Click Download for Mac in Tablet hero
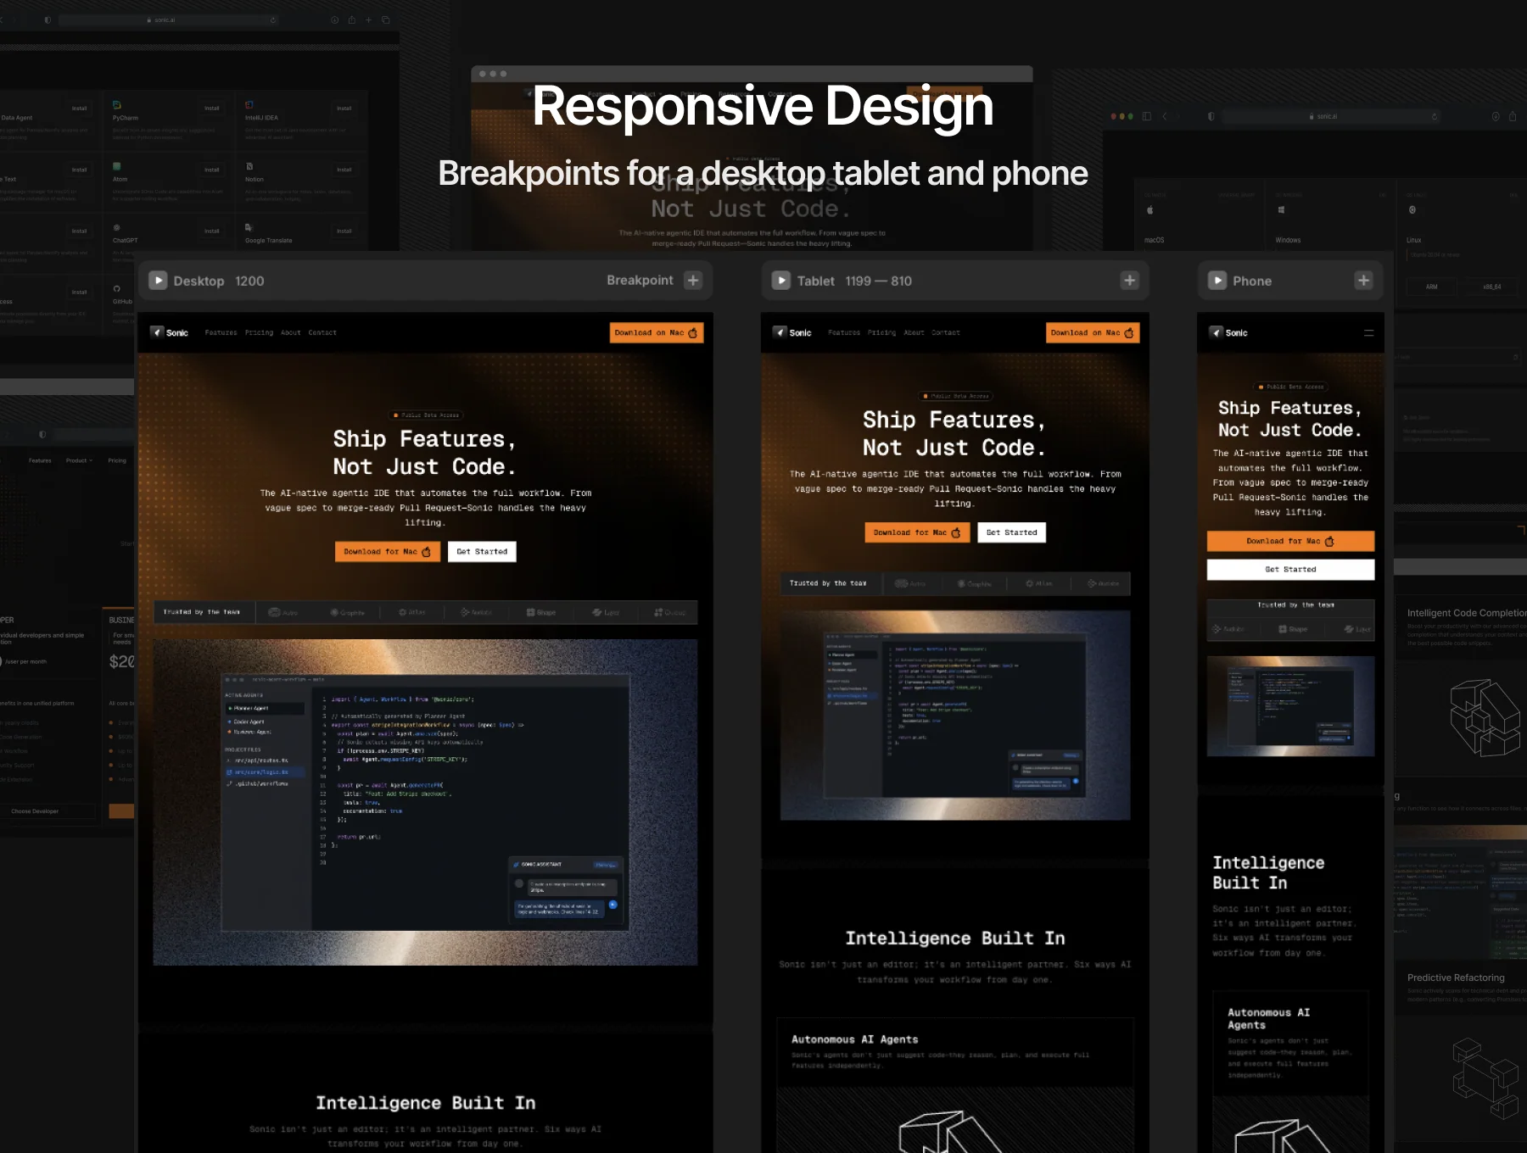1527x1153 pixels. tap(917, 532)
